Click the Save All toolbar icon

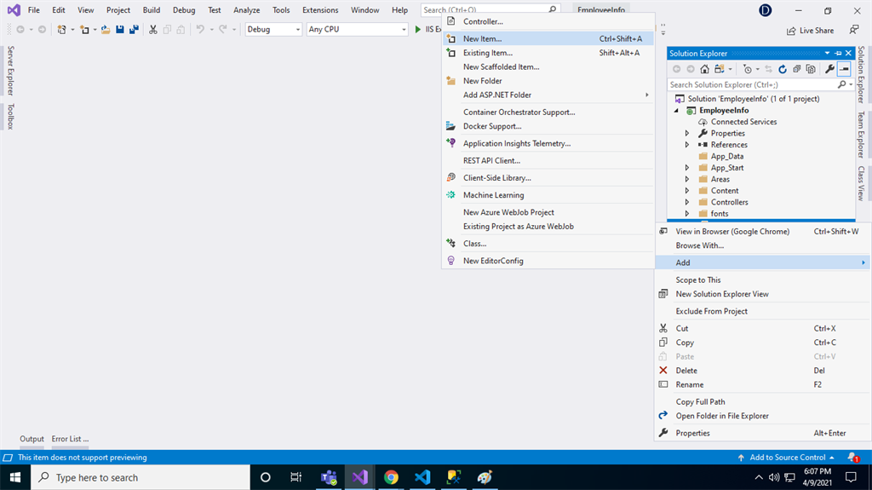coord(134,29)
